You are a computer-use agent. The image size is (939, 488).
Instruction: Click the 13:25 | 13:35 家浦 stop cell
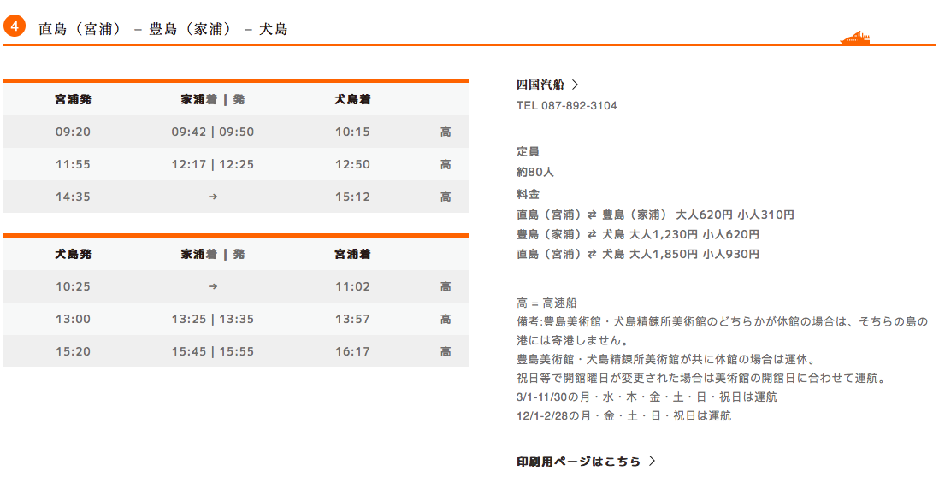[x=212, y=319]
